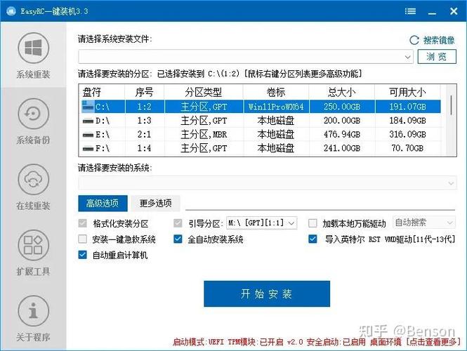Click 点击查看更多 in status bar

click(434, 342)
